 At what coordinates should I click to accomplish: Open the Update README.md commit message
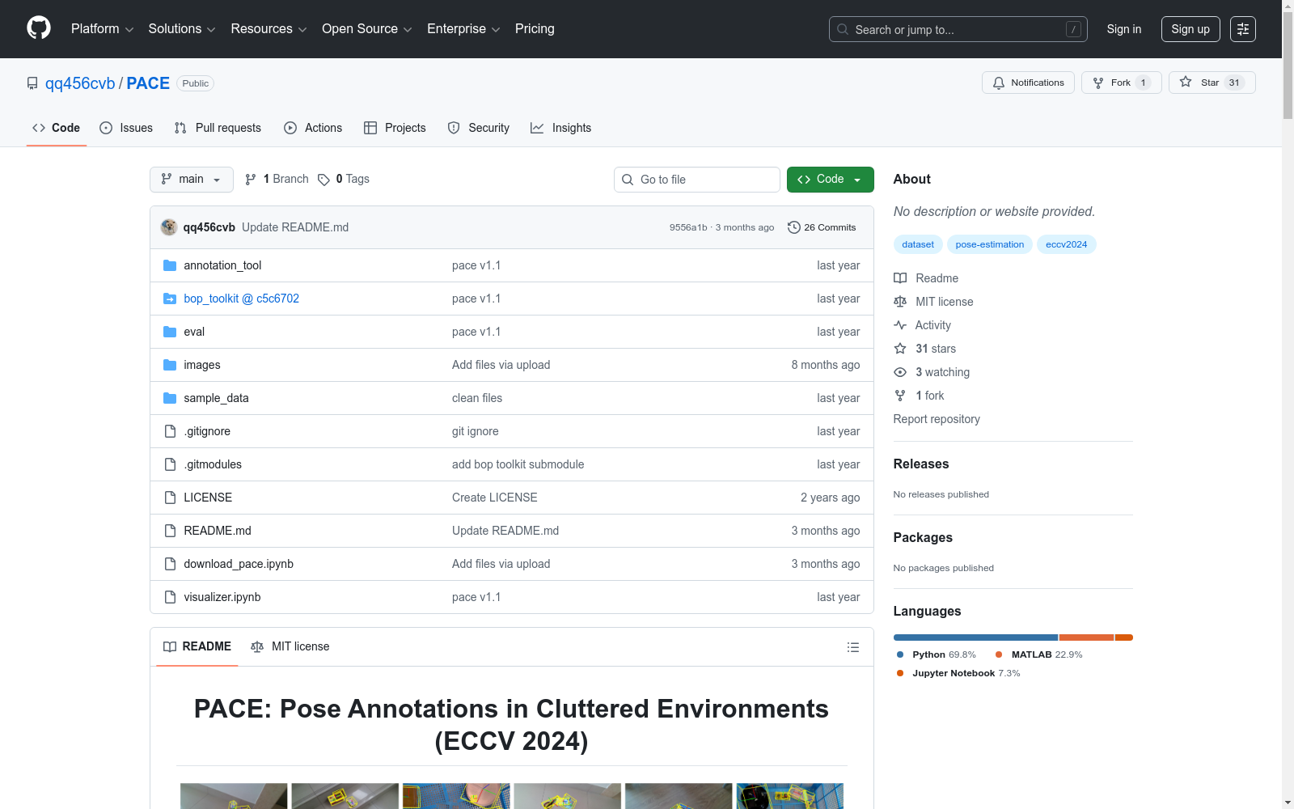click(x=295, y=227)
